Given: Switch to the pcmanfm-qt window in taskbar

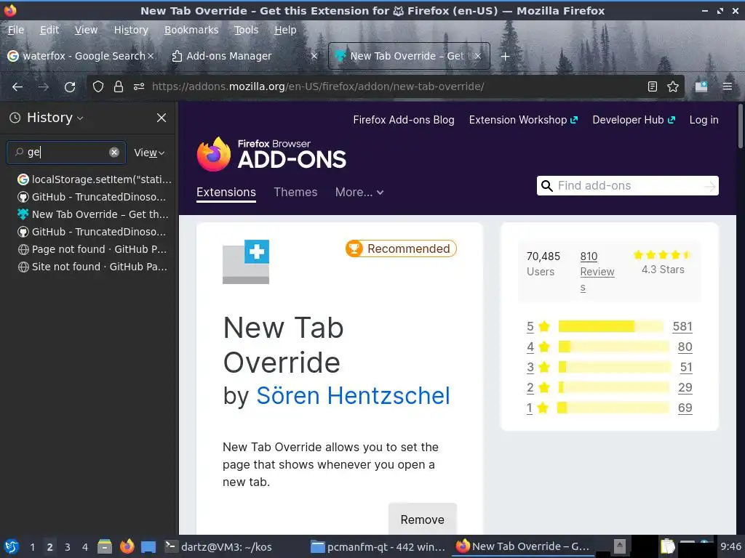Looking at the screenshot, I should pyautogui.click(x=378, y=546).
